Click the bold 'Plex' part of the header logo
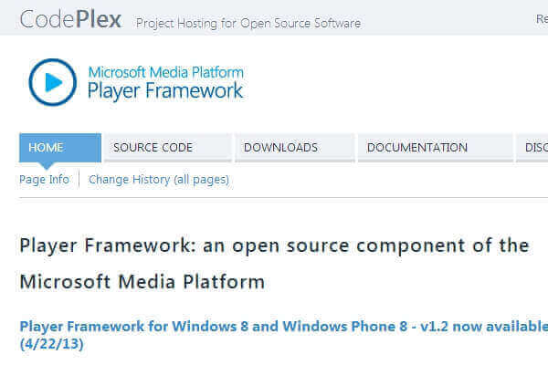The width and height of the screenshot is (548, 365). click(96, 19)
